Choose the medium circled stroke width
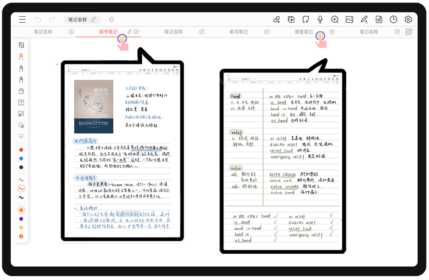This screenshot has width=429, height=280. pos(21,188)
